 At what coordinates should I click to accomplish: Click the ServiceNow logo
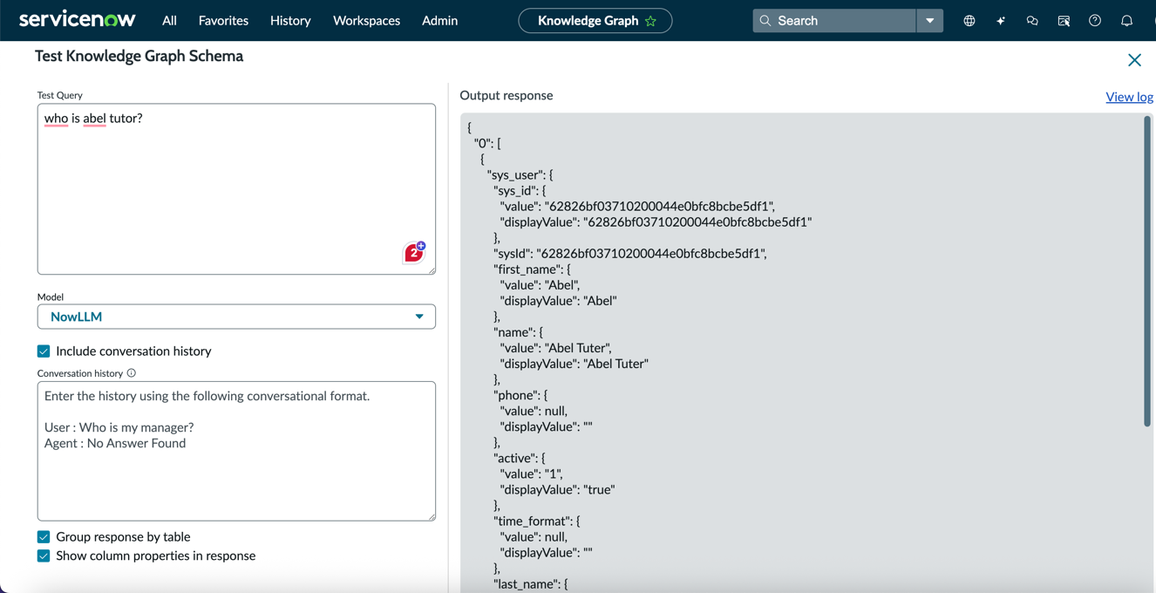point(78,19)
